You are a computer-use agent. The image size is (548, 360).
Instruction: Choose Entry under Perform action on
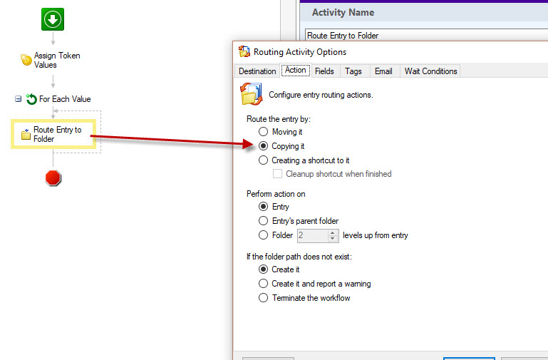(x=263, y=207)
